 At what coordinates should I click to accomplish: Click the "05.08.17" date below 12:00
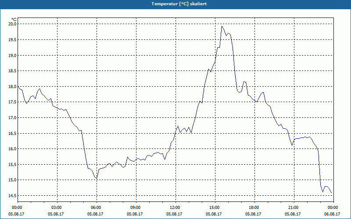[x=174, y=214]
